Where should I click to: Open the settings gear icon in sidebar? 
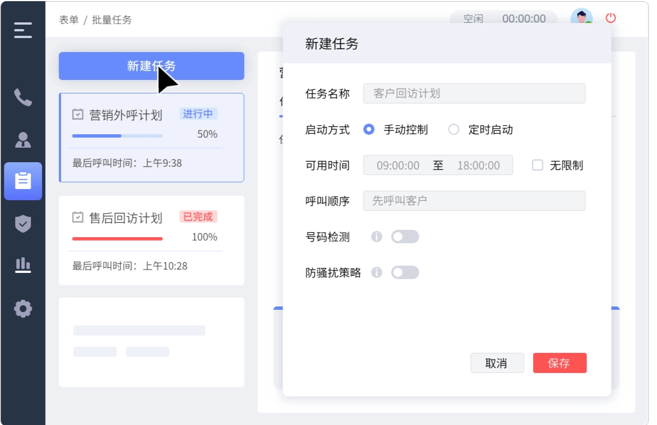click(23, 308)
